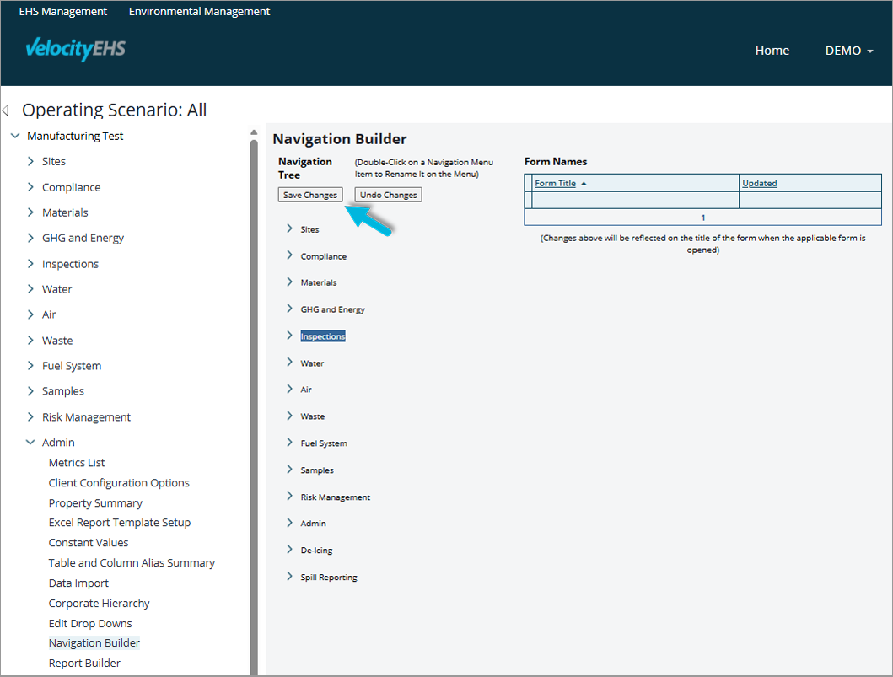
Task: Expand Fuel System in left sidebar
Action: coord(30,366)
